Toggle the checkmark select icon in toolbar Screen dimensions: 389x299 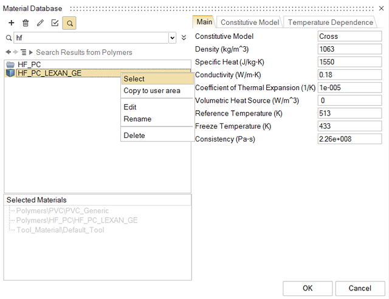coord(55,23)
